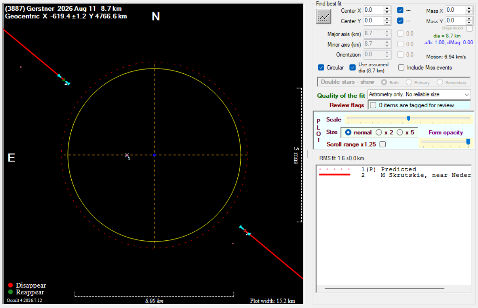Click the 'a/b: 1.00, dMag: 0.00' text

click(x=449, y=42)
